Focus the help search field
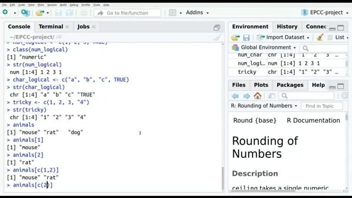 [x=306, y=96]
